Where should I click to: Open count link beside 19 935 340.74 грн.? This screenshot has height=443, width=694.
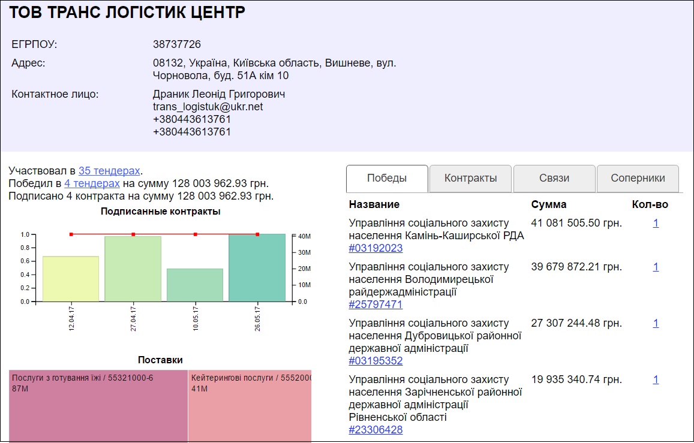(x=656, y=379)
